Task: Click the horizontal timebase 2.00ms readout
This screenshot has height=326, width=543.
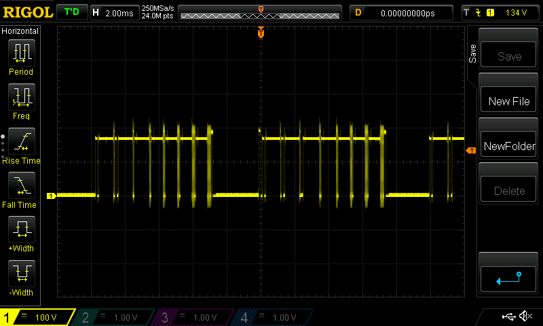Action: pos(115,13)
